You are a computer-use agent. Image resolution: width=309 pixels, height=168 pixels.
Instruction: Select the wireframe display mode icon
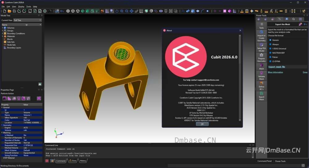pyautogui.click(x=68, y=11)
